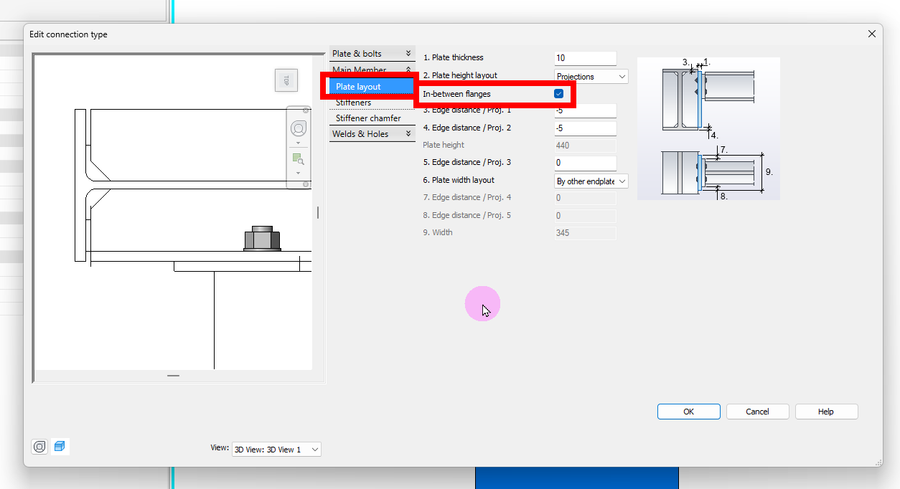
Task: Click the grip handle below the preview
Action: pyautogui.click(x=173, y=376)
